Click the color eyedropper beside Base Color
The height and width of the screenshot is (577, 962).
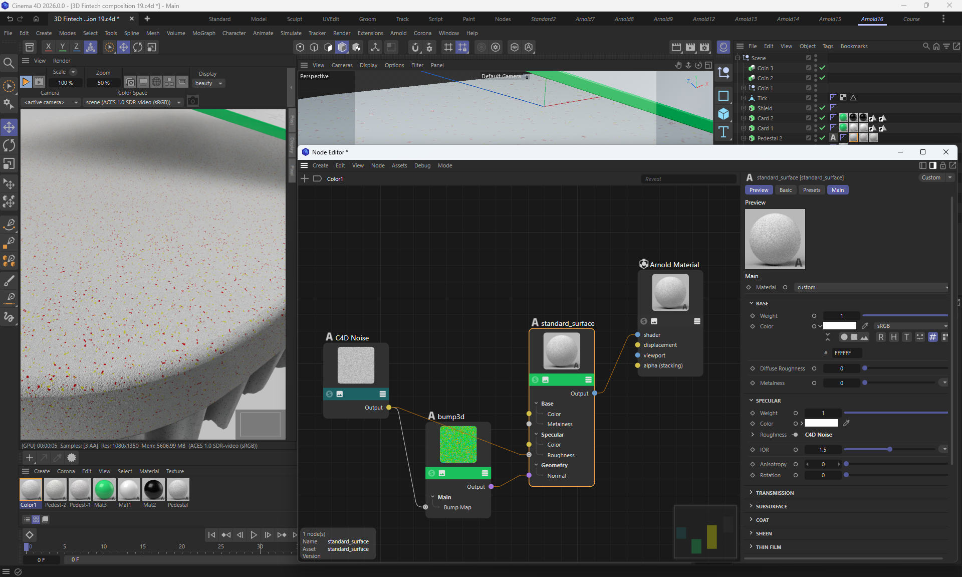coord(865,326)
